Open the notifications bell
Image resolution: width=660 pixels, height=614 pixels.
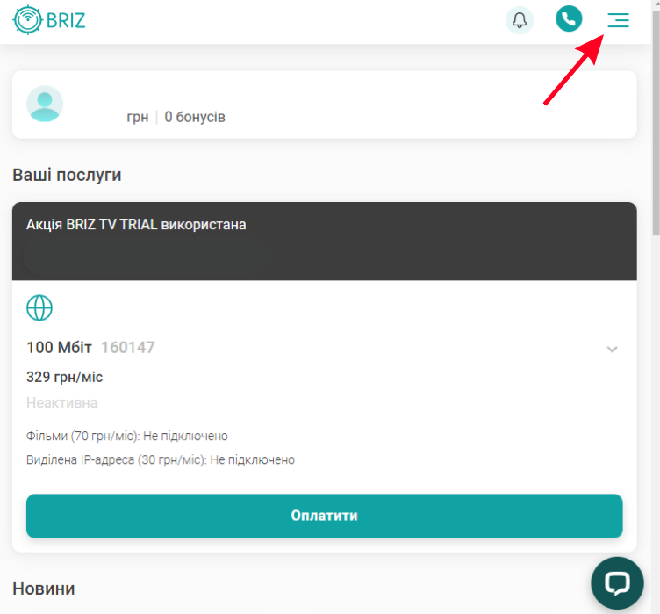520,20
